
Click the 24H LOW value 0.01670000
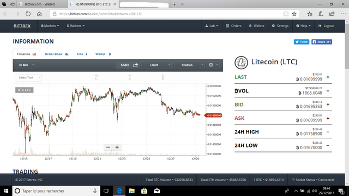[x=309, y=148]
